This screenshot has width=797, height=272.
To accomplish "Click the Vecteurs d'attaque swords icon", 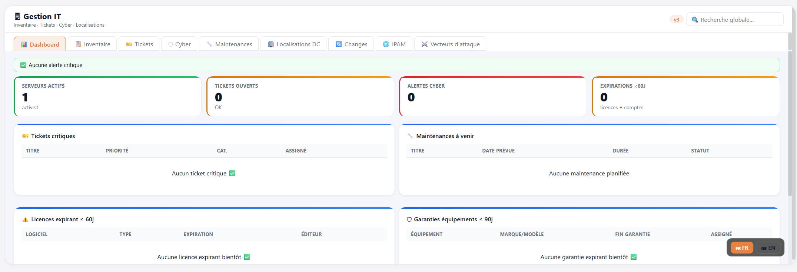I will (x=425, y=44).
